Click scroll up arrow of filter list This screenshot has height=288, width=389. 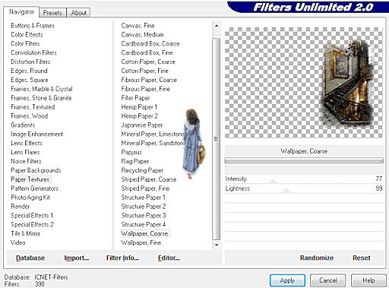tap(217, 26)
